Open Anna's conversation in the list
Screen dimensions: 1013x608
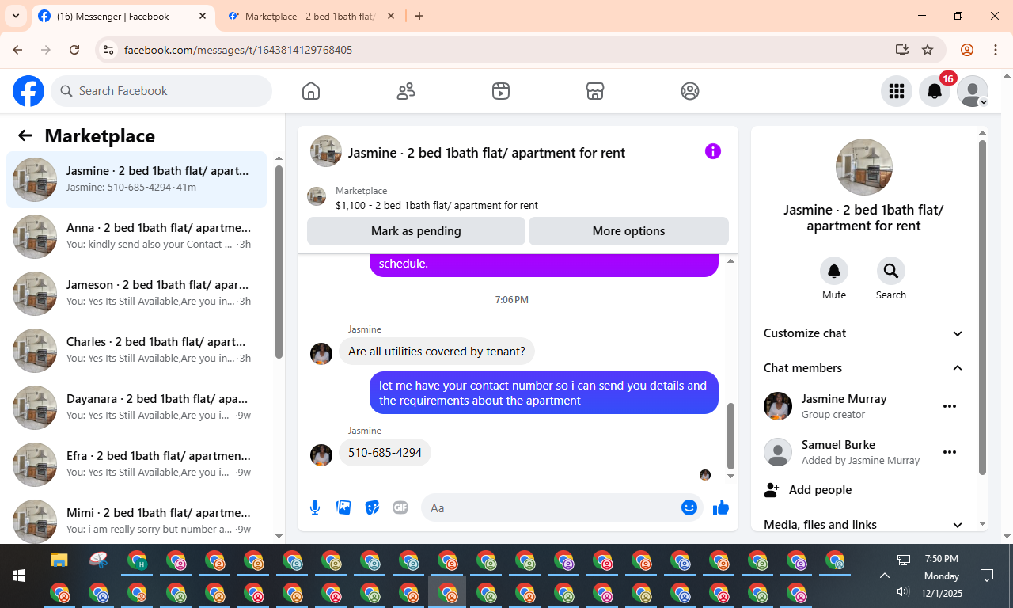[x=136, y=237]
